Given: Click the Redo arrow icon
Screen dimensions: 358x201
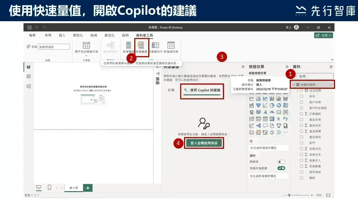Looking at the screenshot, I should point(44,27).
